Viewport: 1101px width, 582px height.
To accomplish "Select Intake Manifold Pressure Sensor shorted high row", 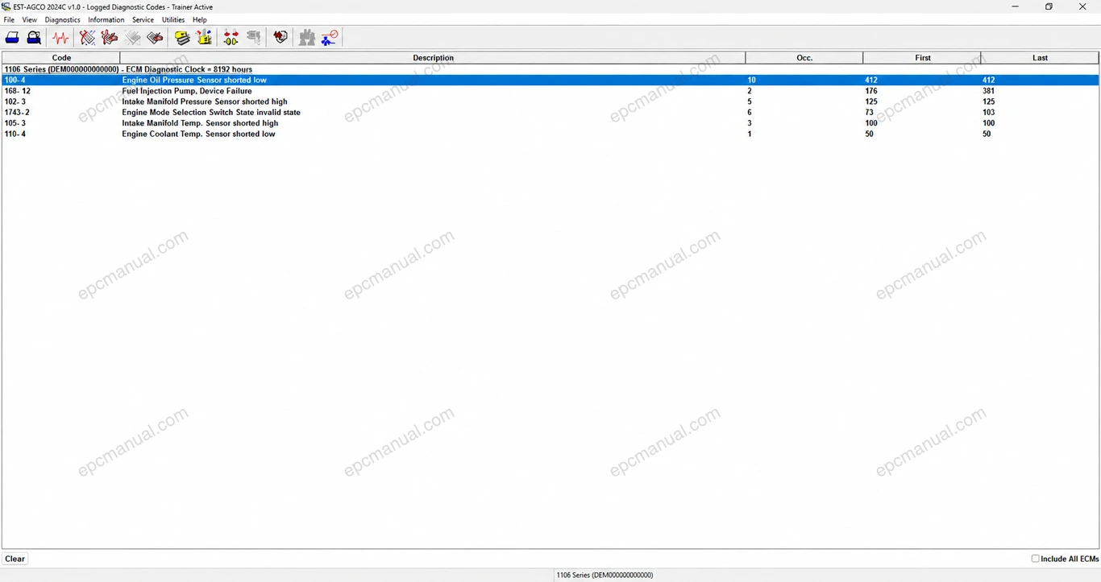I will tap(550, 101).
